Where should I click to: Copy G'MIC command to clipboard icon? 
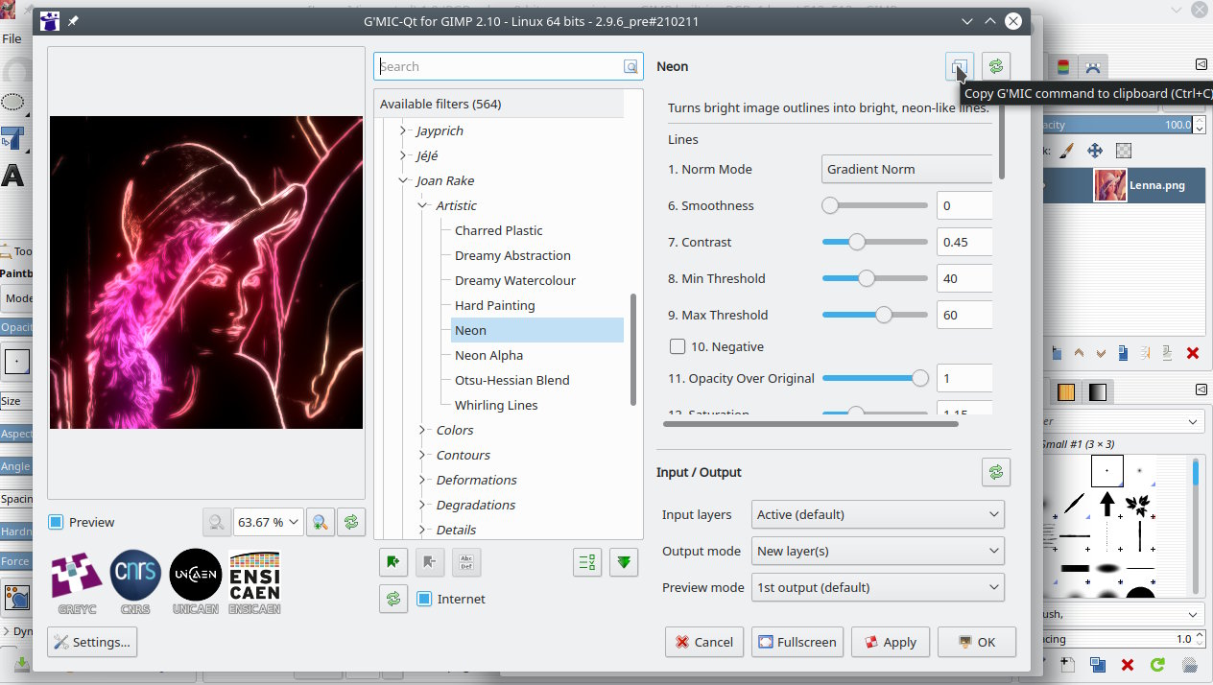tap(959, 66)
